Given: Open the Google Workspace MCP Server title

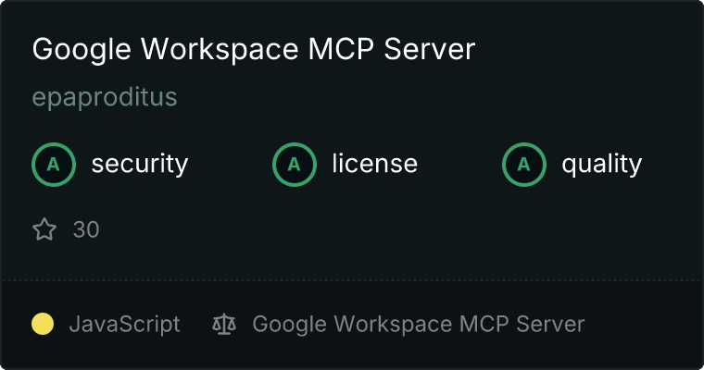Looking at the screenshot, I should point(253,49).
